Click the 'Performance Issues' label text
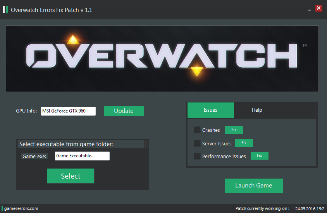 [x=224, y=157]
